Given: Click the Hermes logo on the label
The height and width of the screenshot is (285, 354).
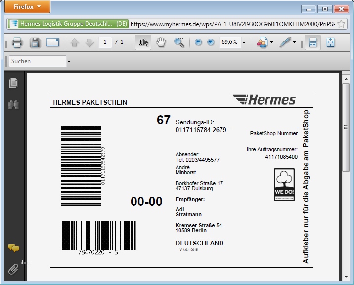Looking at the screenshot, I should click(x=264, y=100).
